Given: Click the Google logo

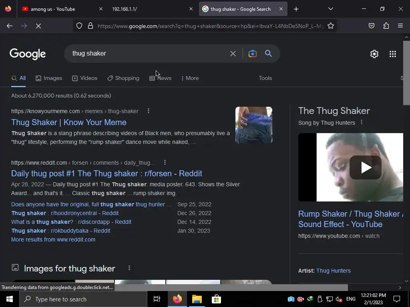Looking at the screenshot, I should (28, 54).
